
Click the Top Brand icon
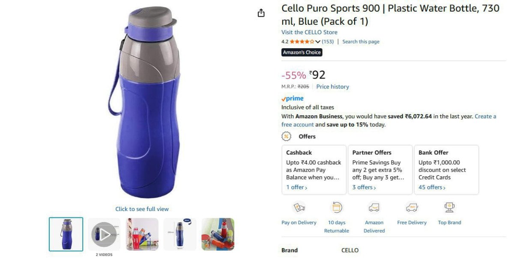(449, 208)
